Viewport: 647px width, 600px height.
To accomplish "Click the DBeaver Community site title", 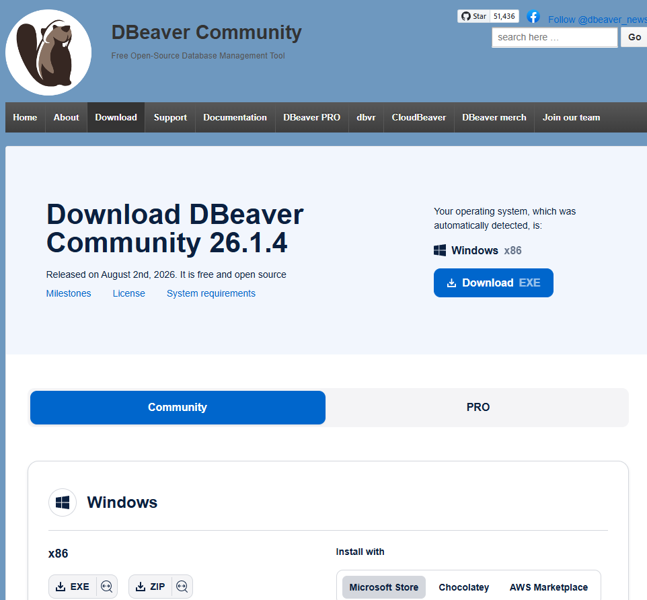I will click(206, 32).
